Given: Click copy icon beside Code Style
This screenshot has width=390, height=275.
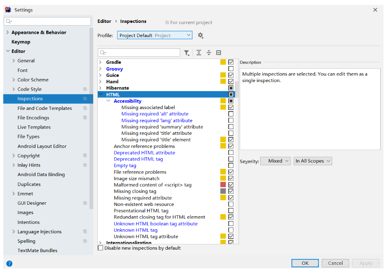Looking at the screenshot, I should click(x=85, y=89).
